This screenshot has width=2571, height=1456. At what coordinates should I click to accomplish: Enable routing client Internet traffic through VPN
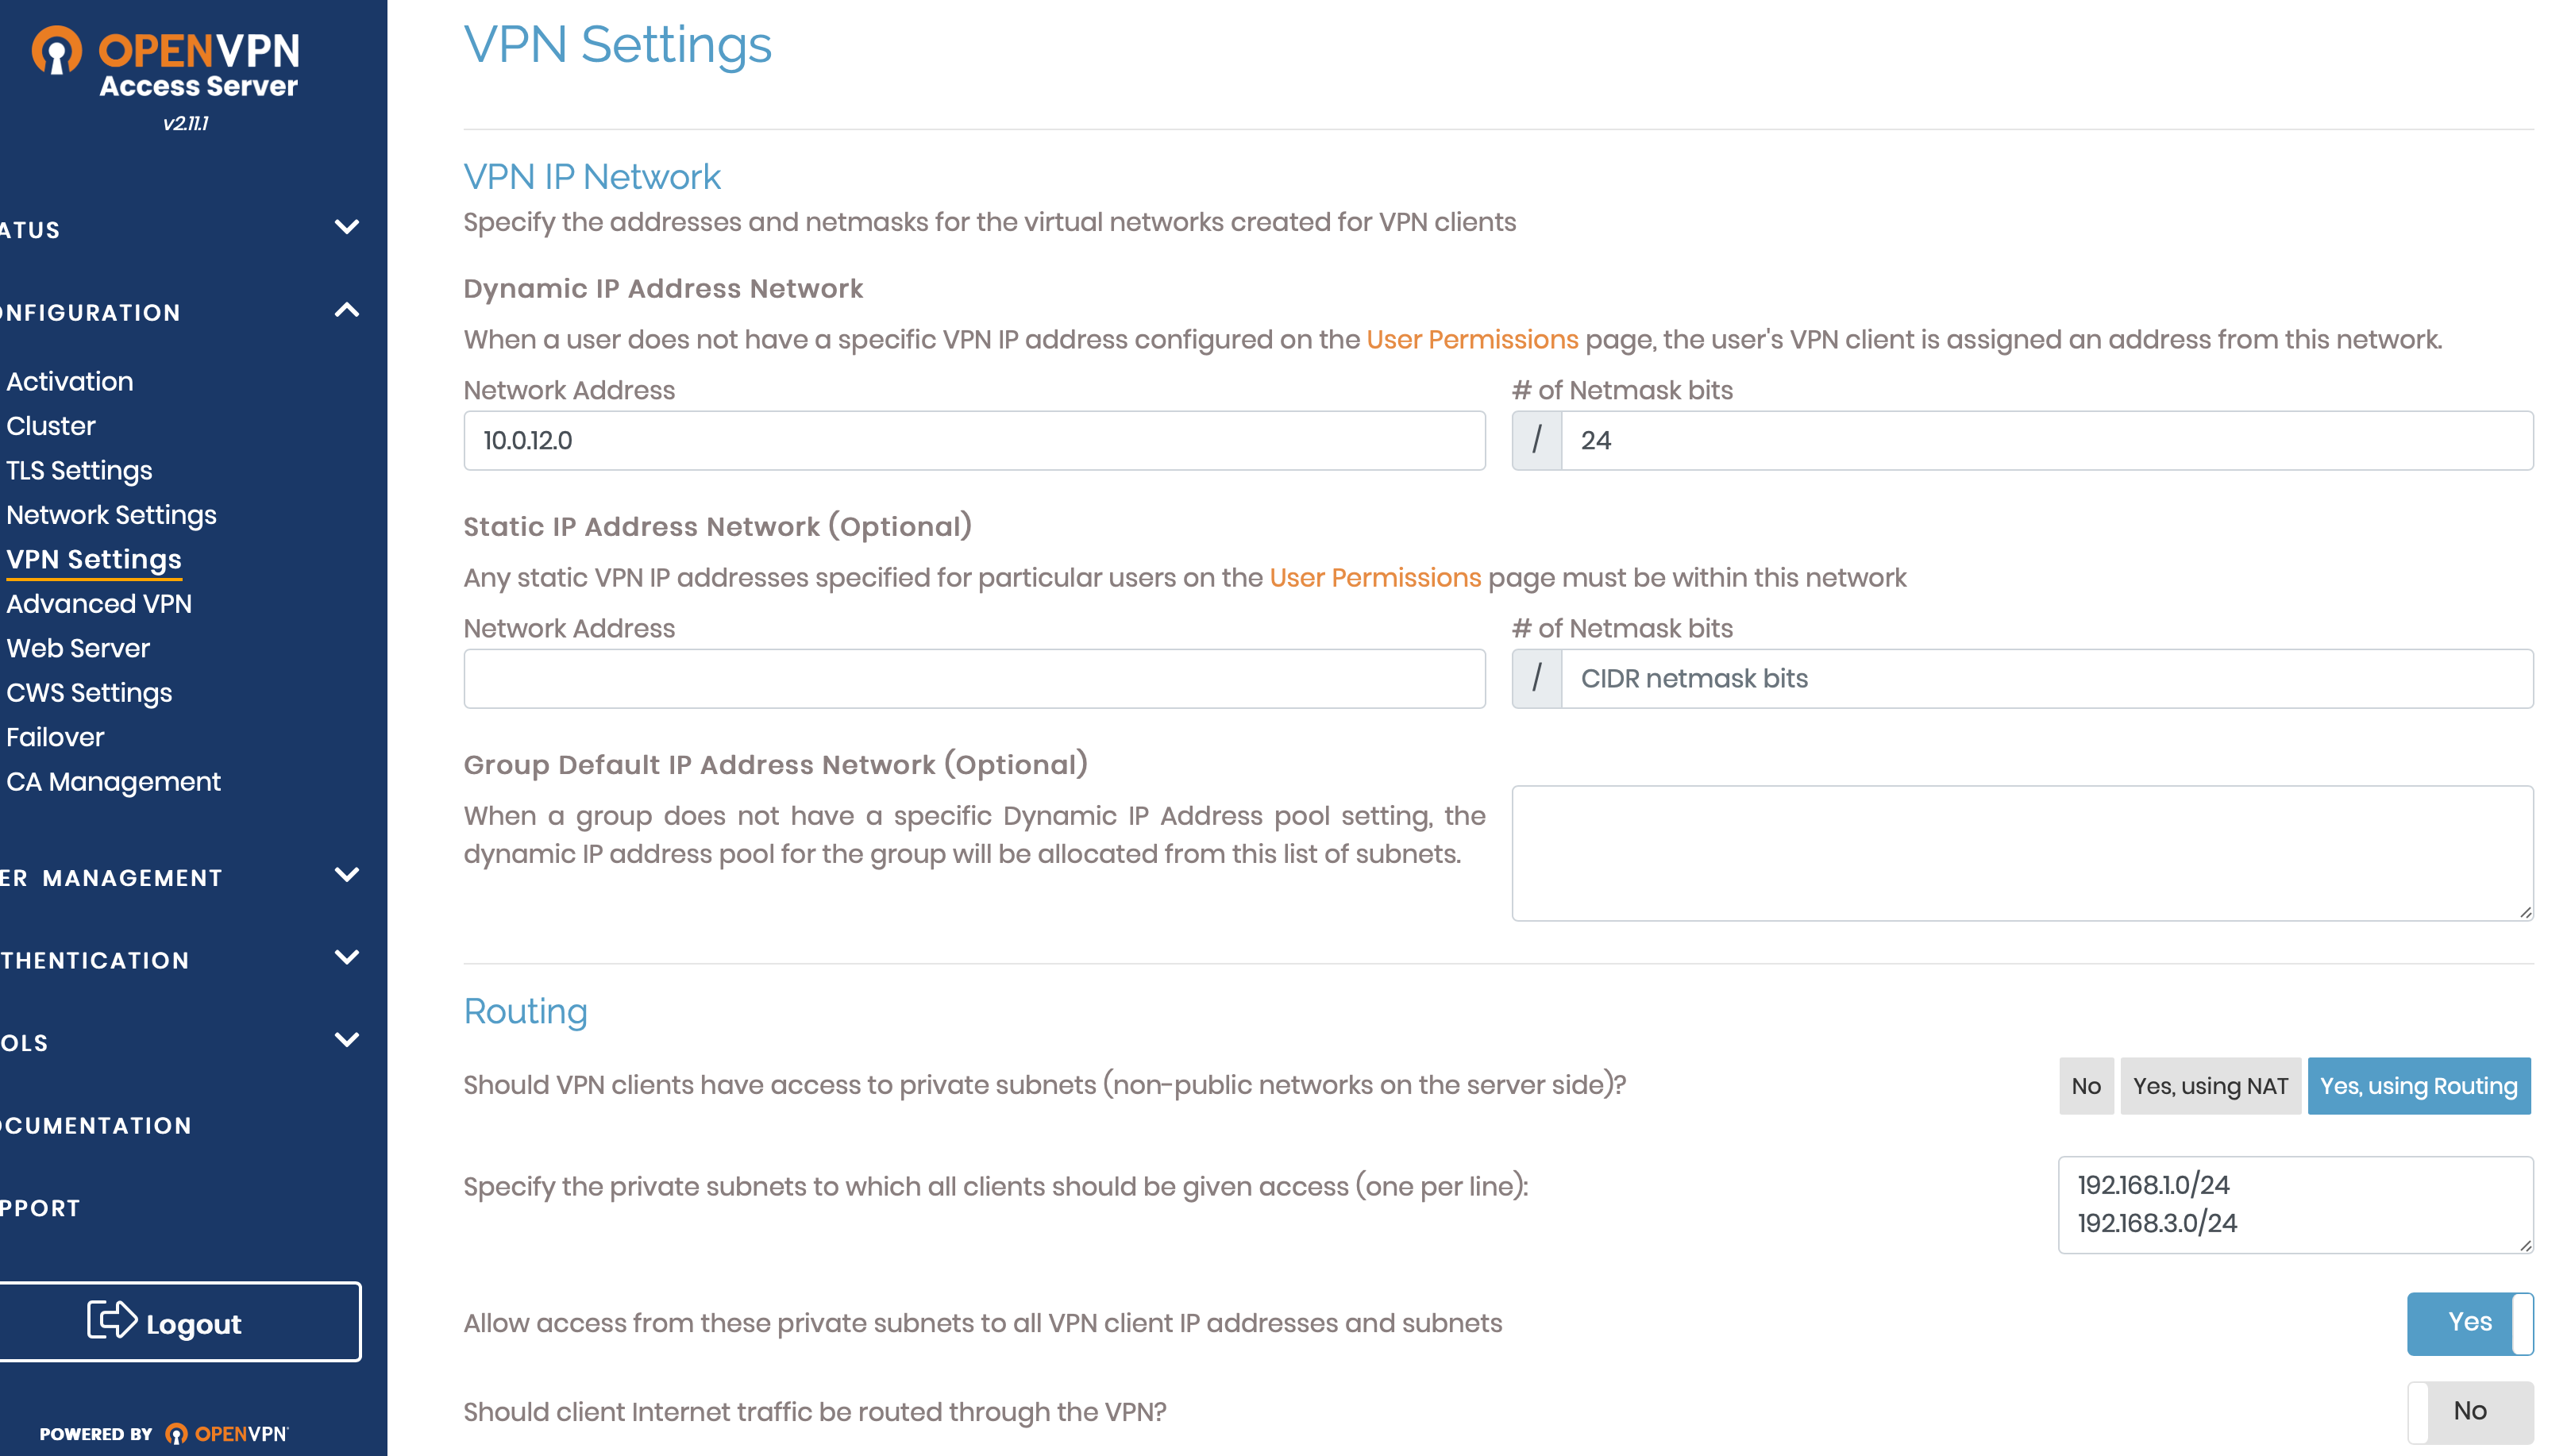tap(2468, 1411)
